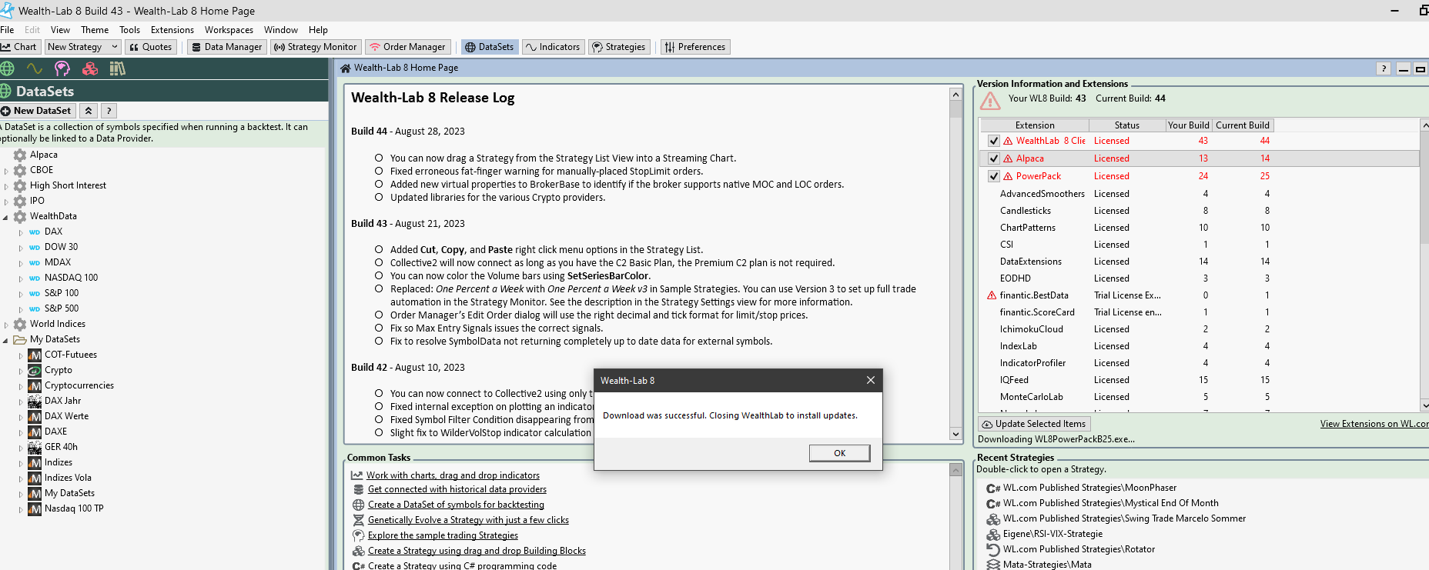This screenshot has width=1429, height=570.
Task: Expand the World Indices node
Action: coord(6,325)
